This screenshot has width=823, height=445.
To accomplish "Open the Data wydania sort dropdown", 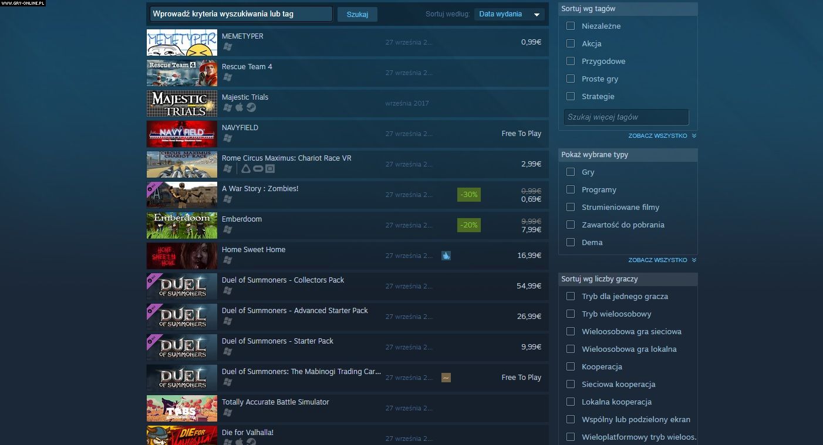I will [x=509, y=15].
